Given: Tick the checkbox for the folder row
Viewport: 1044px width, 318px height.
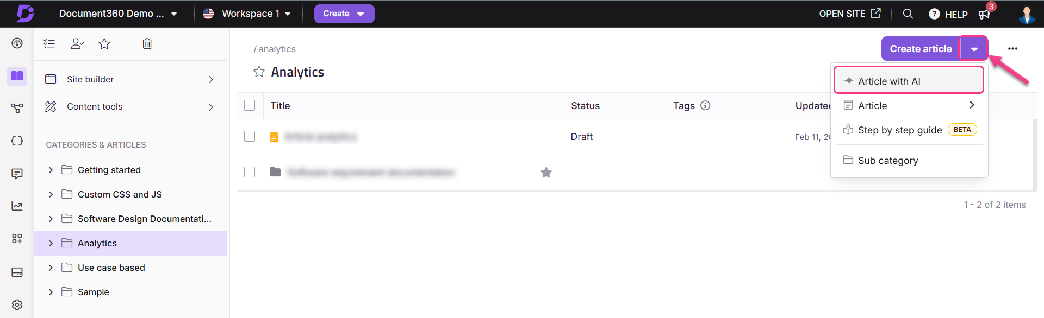Looking at the screenshot, I should coord(250,172).
